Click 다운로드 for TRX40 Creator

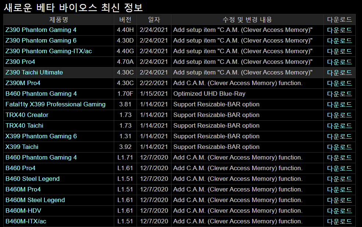[x=339, y=115]
